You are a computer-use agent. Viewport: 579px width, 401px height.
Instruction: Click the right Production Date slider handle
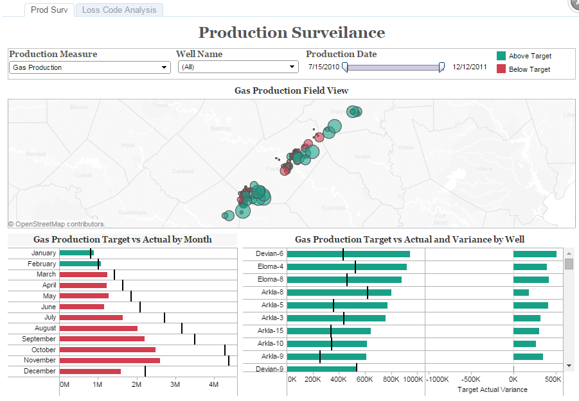441,66
